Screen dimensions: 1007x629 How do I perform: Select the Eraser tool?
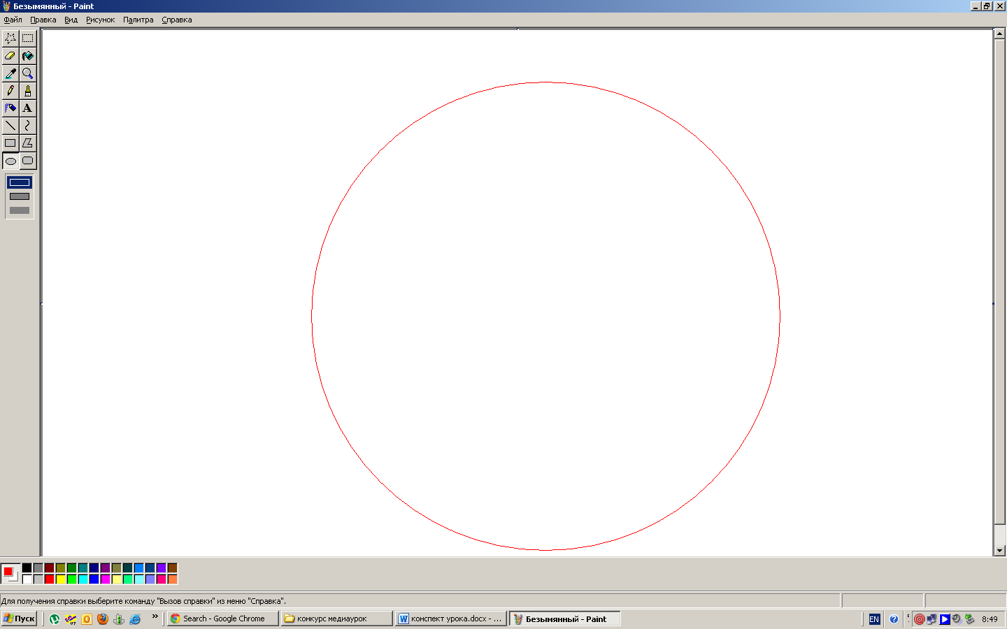tap(10, 56)
